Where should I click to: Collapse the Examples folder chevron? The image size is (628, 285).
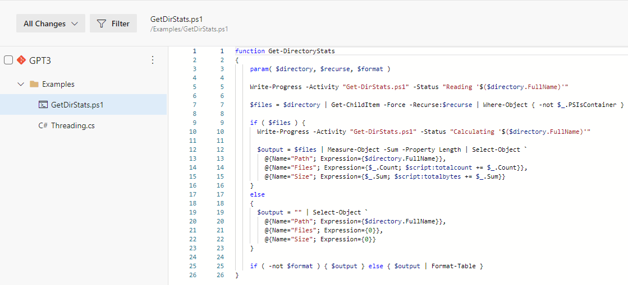coord(21,85)
